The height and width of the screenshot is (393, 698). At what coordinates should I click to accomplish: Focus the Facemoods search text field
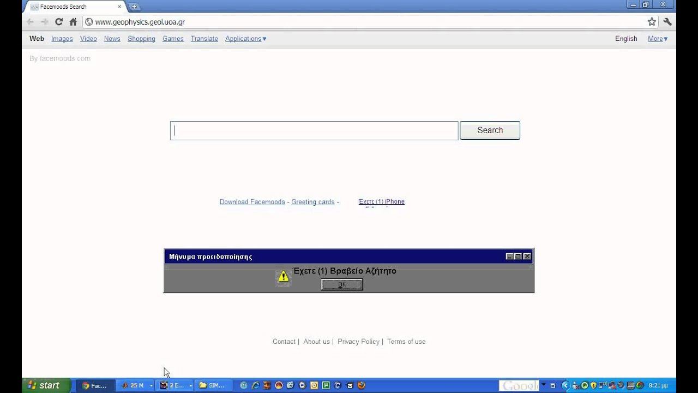(x=314, y=130)
